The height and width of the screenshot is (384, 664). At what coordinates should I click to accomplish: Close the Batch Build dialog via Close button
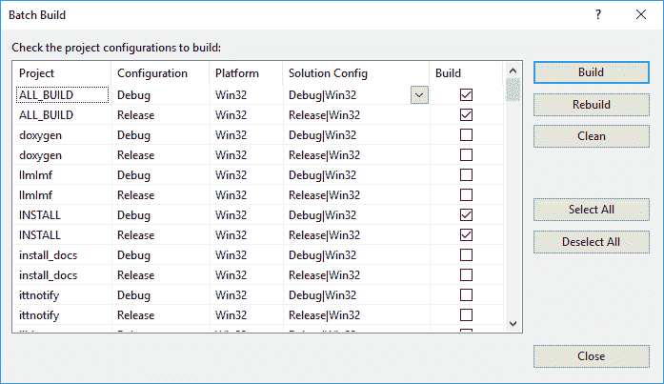591,356
